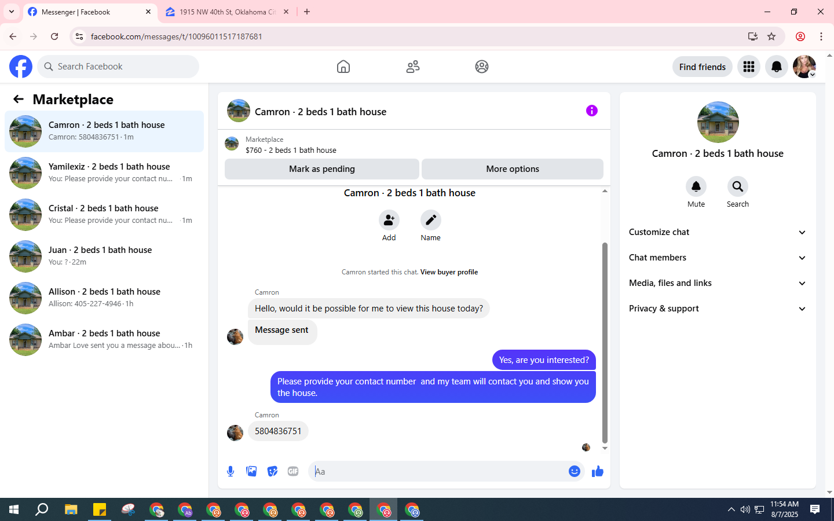Open the Friends icon in the top navigation

(x=413, y=67)
